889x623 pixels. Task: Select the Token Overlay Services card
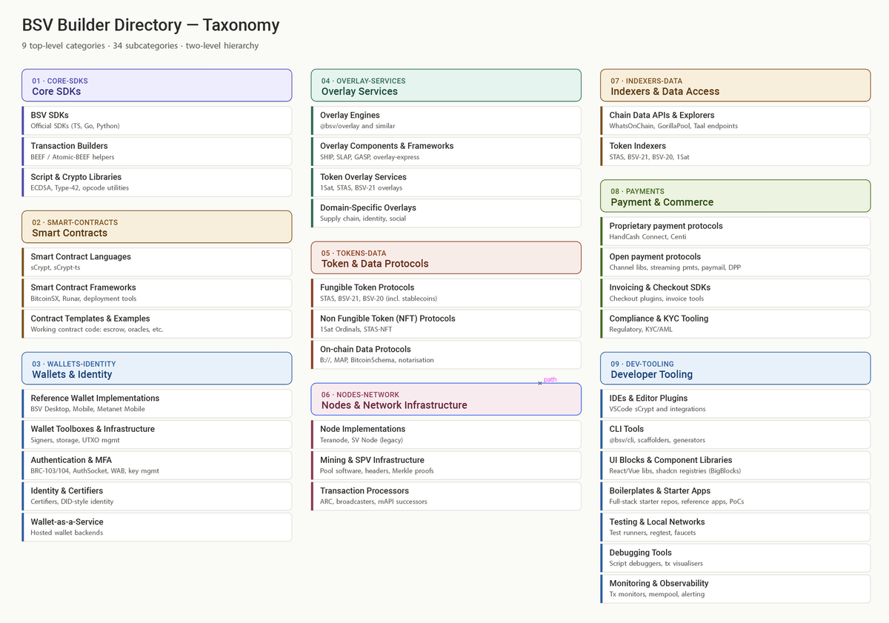(446, 182)
